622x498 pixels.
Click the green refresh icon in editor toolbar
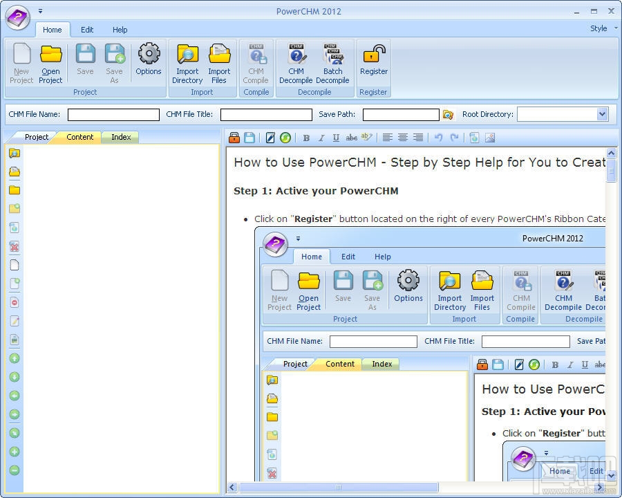tap(285, 138)
